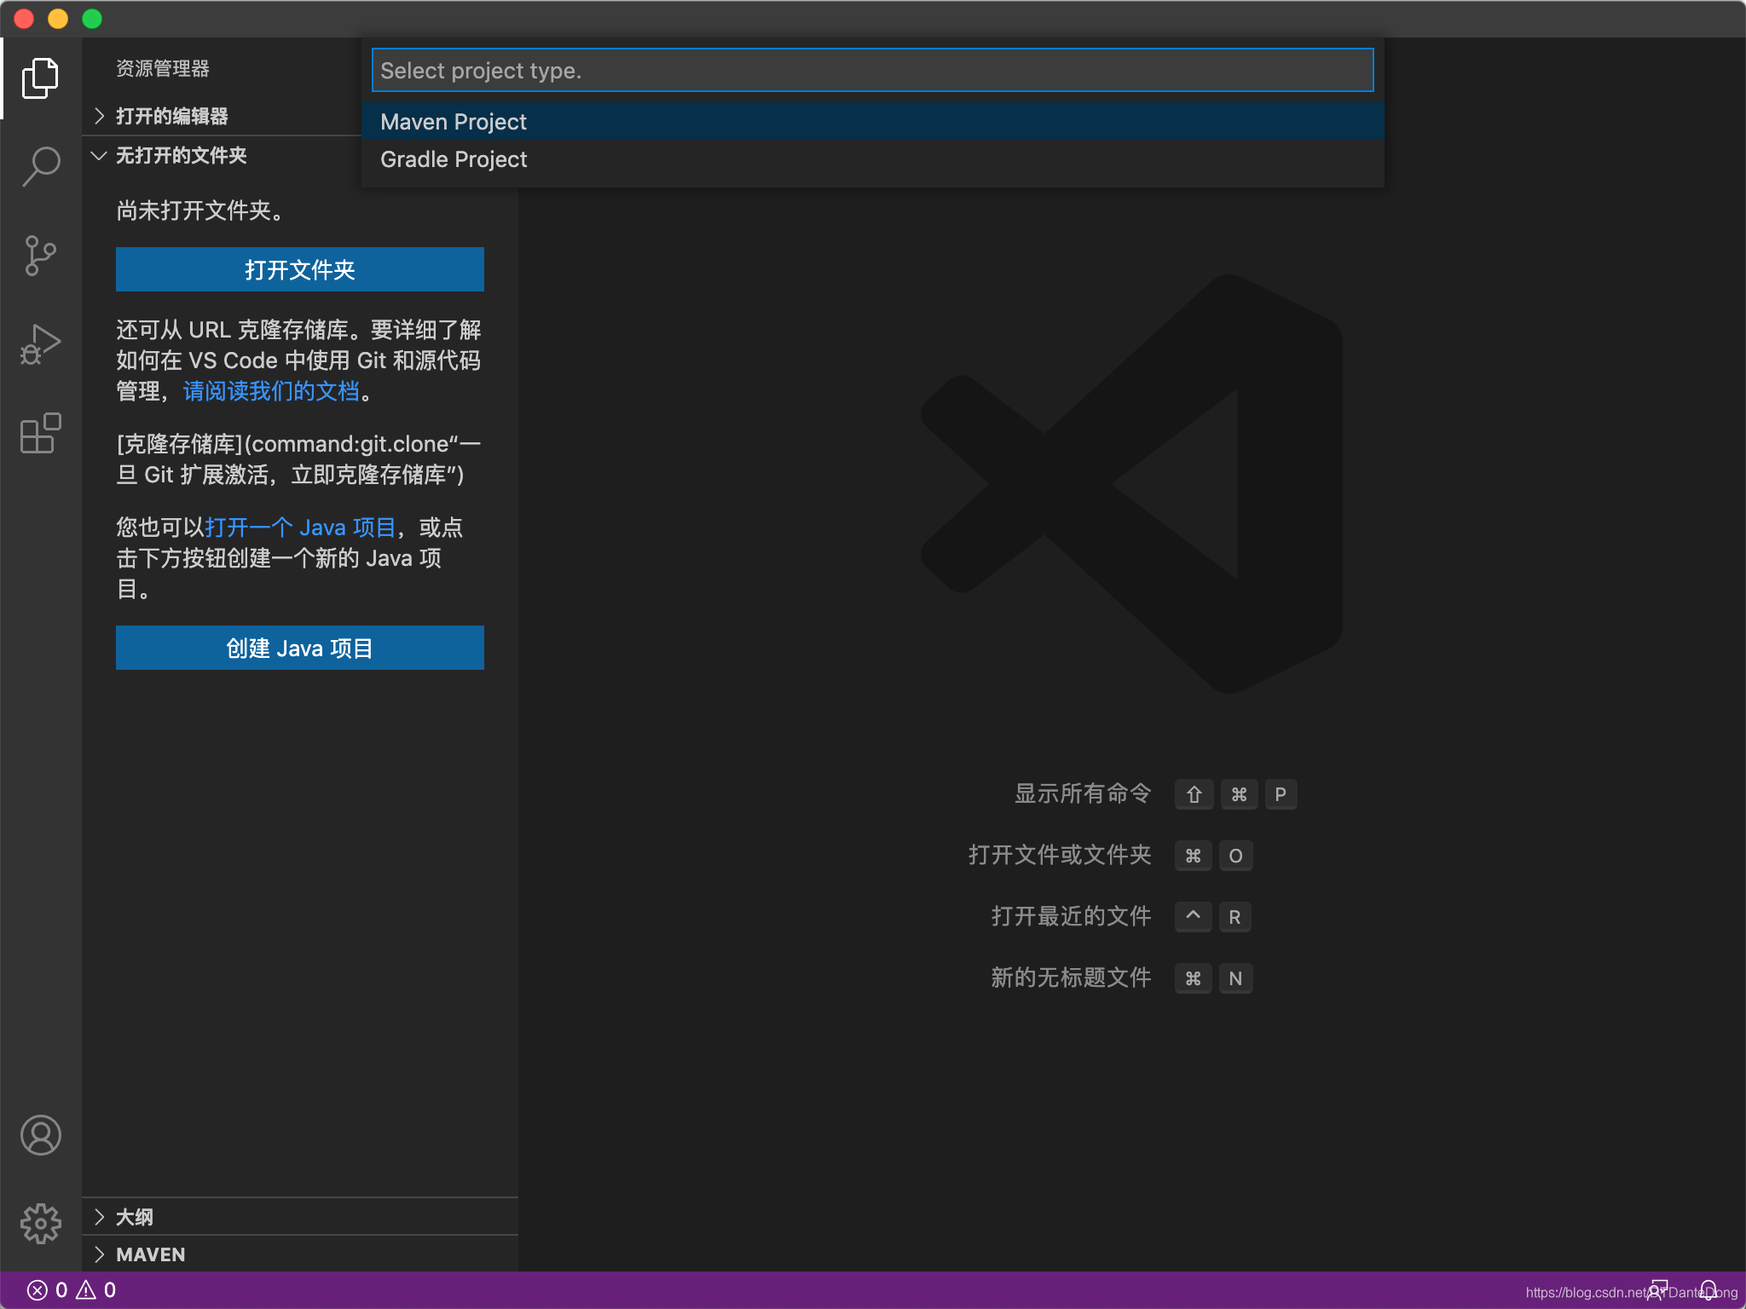
Task: Click the 打开文件夹 button
Action: (300, 269)
